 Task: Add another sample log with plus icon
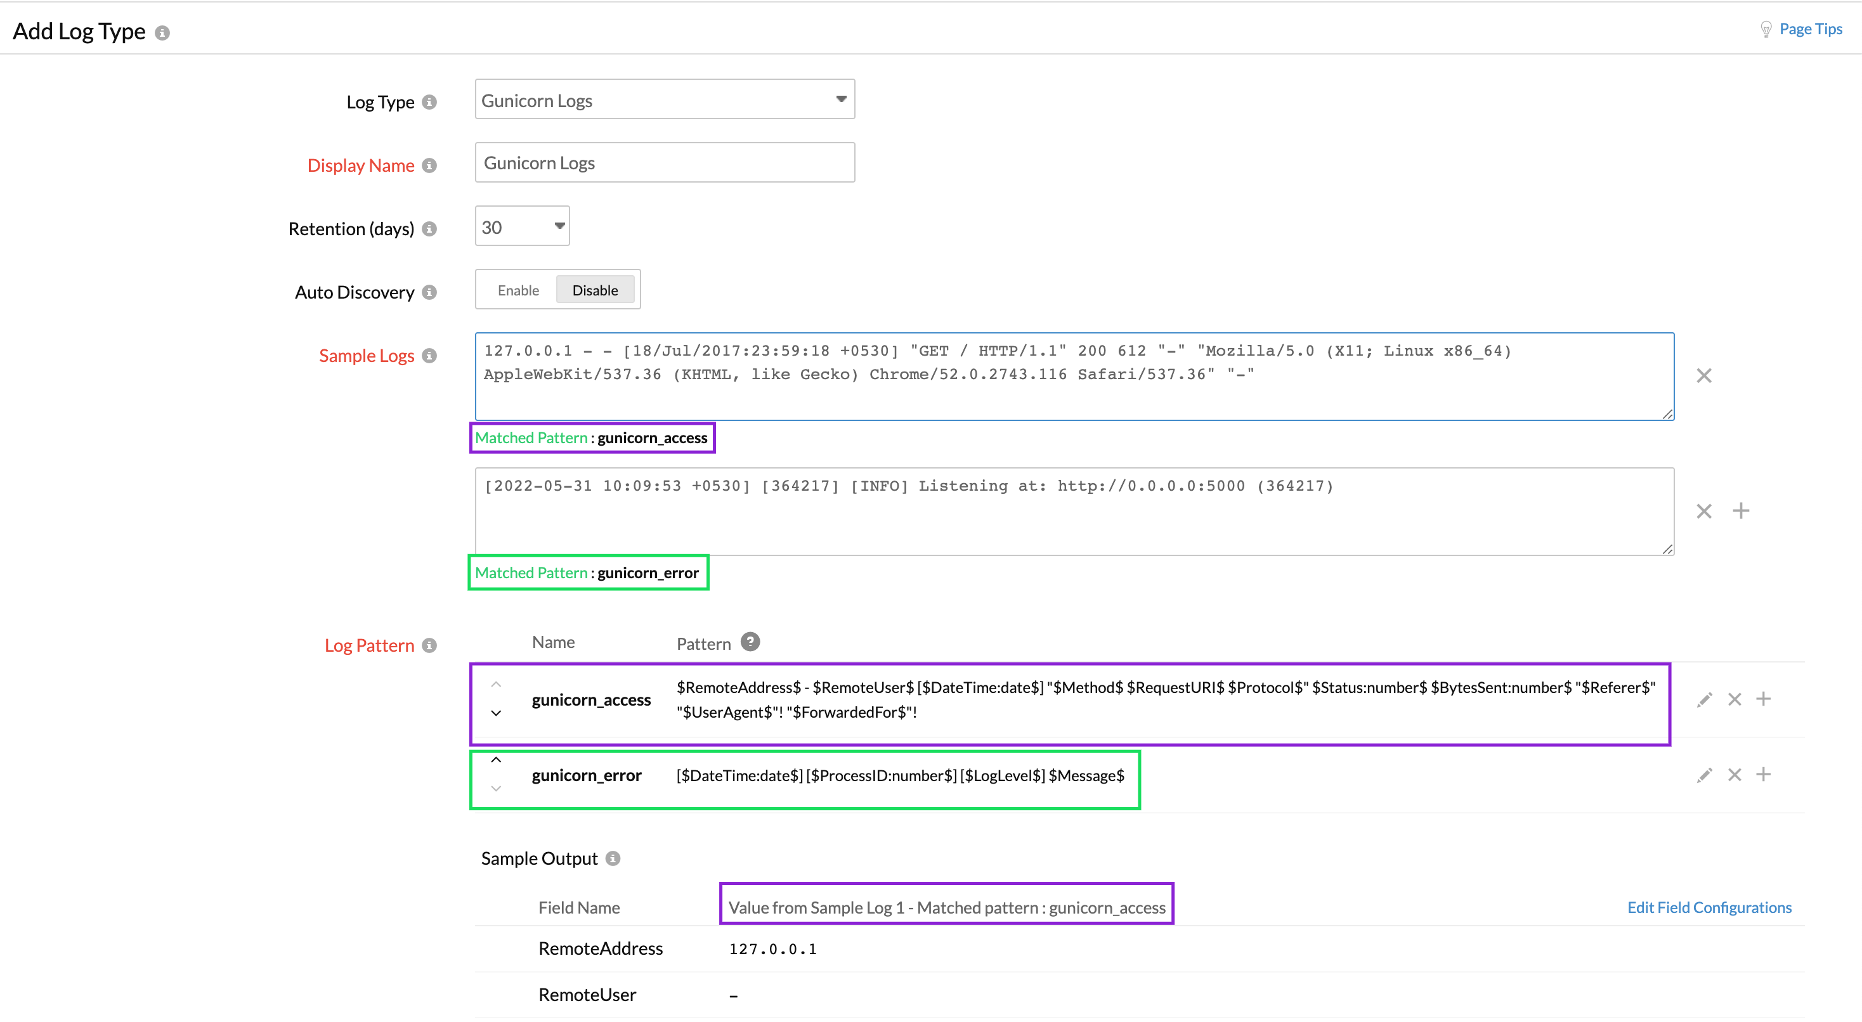(x=1741, y=511)
